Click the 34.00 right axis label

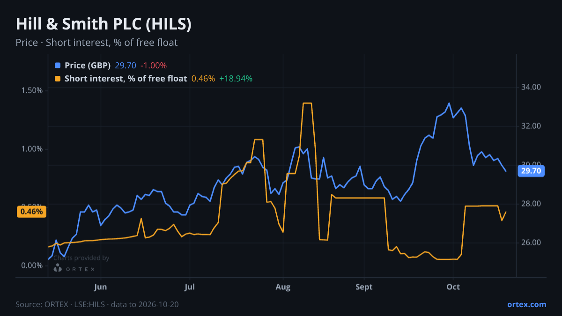coord(531,87)
